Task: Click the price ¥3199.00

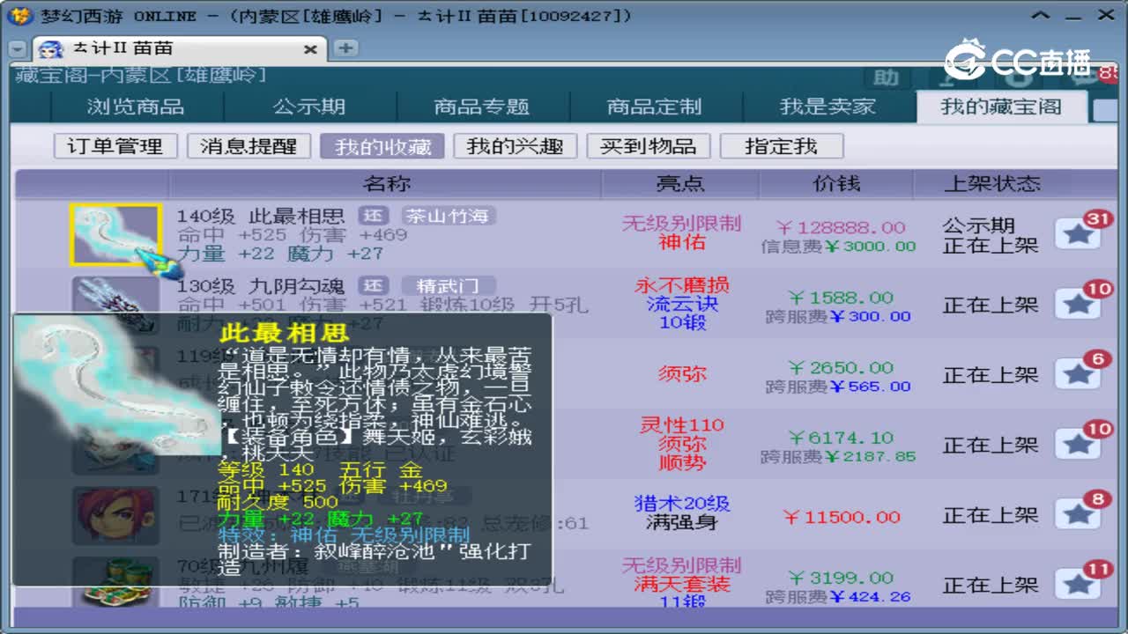Action: click(x=841, y=578)
